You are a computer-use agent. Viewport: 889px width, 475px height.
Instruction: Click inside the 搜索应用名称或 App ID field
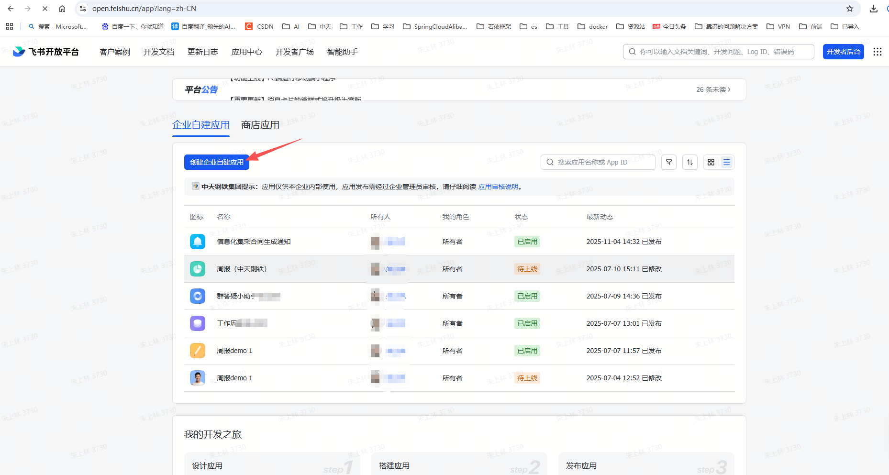coord(598,162)
